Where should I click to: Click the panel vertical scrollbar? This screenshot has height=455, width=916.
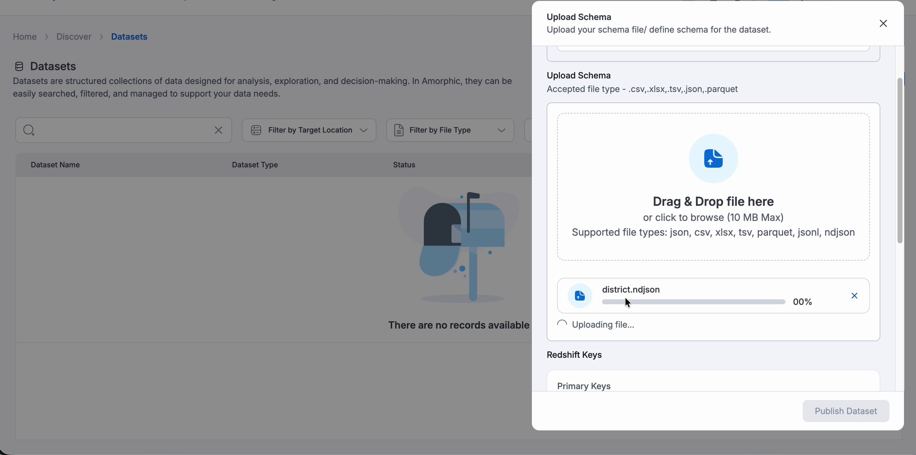point(900,160)
